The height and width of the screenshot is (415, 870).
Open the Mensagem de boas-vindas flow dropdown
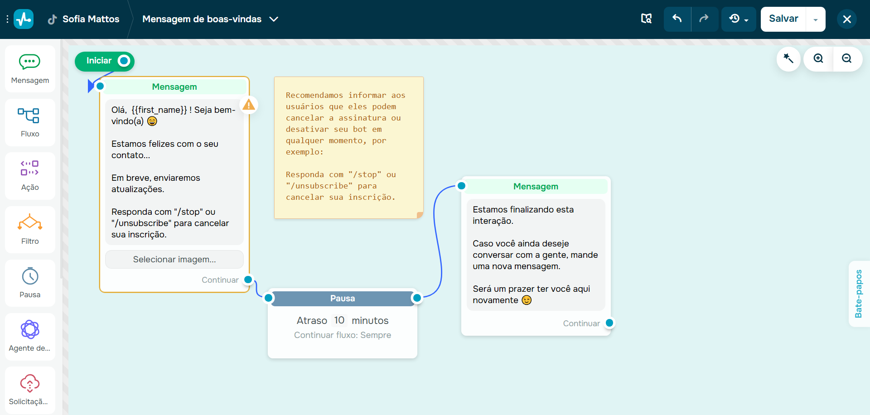click(274, 19)
